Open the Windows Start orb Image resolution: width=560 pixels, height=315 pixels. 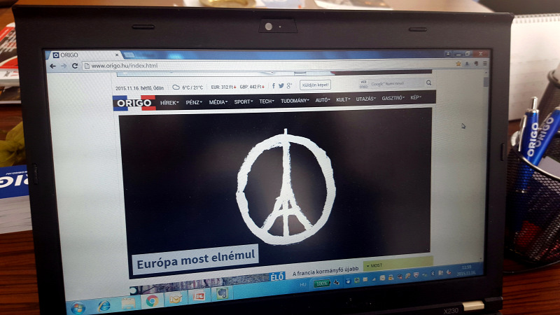click(x=78, y=307)
